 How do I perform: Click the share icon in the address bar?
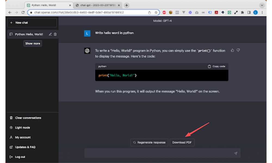pyautogui.click(x=149, y=12)
